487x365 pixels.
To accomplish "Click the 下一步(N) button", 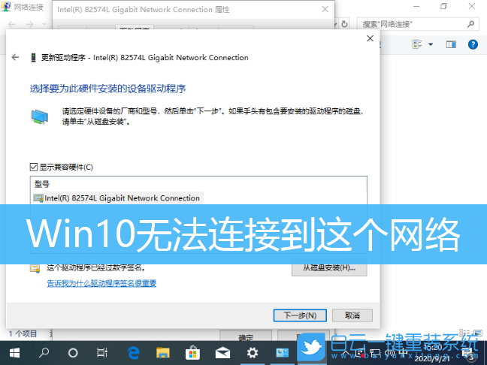I will [x=300, y=315].
